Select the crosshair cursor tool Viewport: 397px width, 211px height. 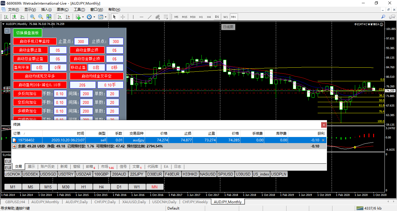(123, 17)
